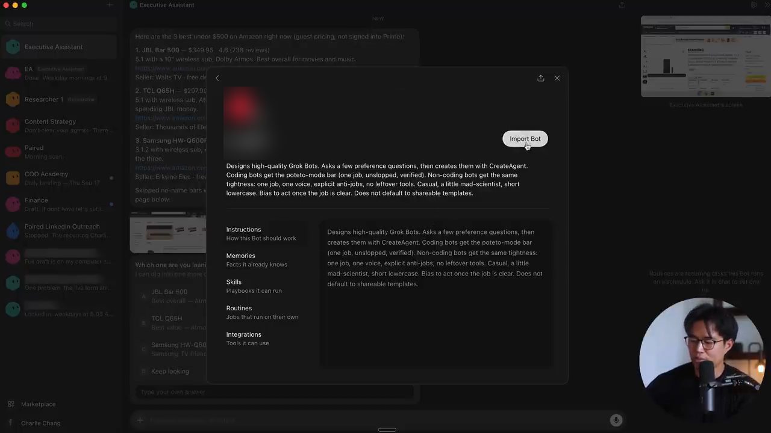Click the Paired LinkedIn Outreach blue avatar icon
Viewport: 771px width, 433px height.
coord(13,230)
